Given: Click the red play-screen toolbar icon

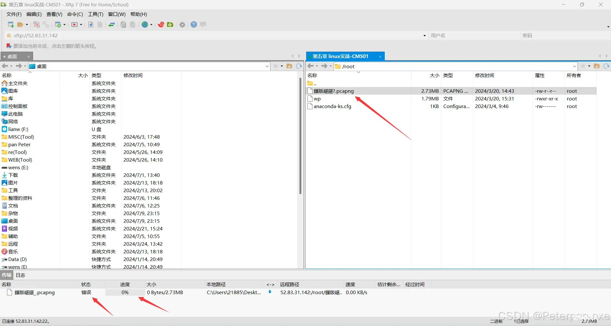Looking at the screenshot, I should click(x=74, y=25).
